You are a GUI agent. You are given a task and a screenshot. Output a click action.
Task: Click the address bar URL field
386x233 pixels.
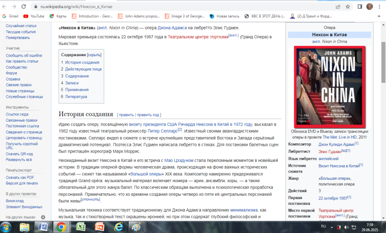185,7
